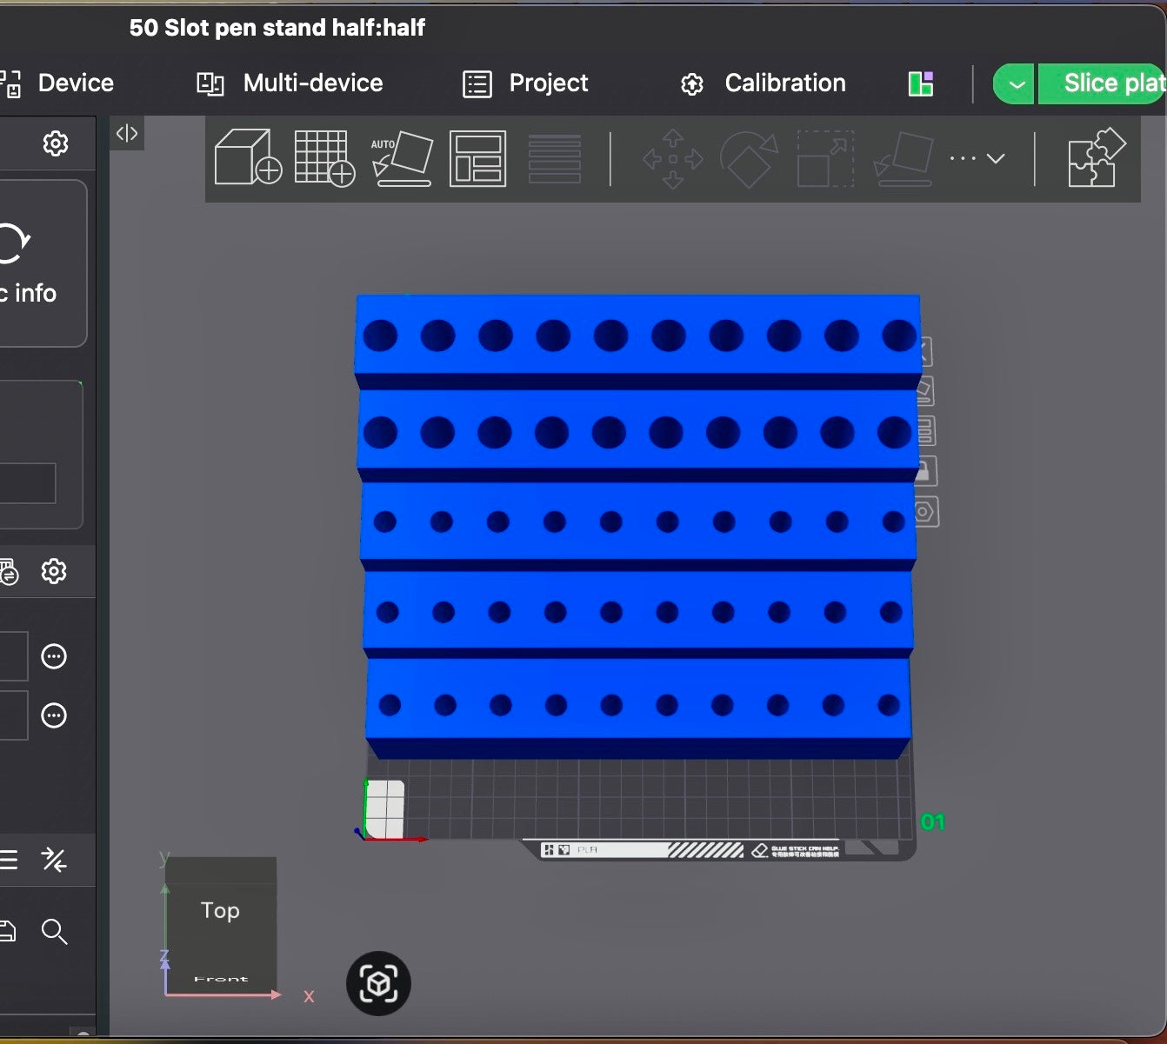Viewport: 1167px width, 1044px height.
Task: Open the Multi-device tab
Action: pos(290,83)
